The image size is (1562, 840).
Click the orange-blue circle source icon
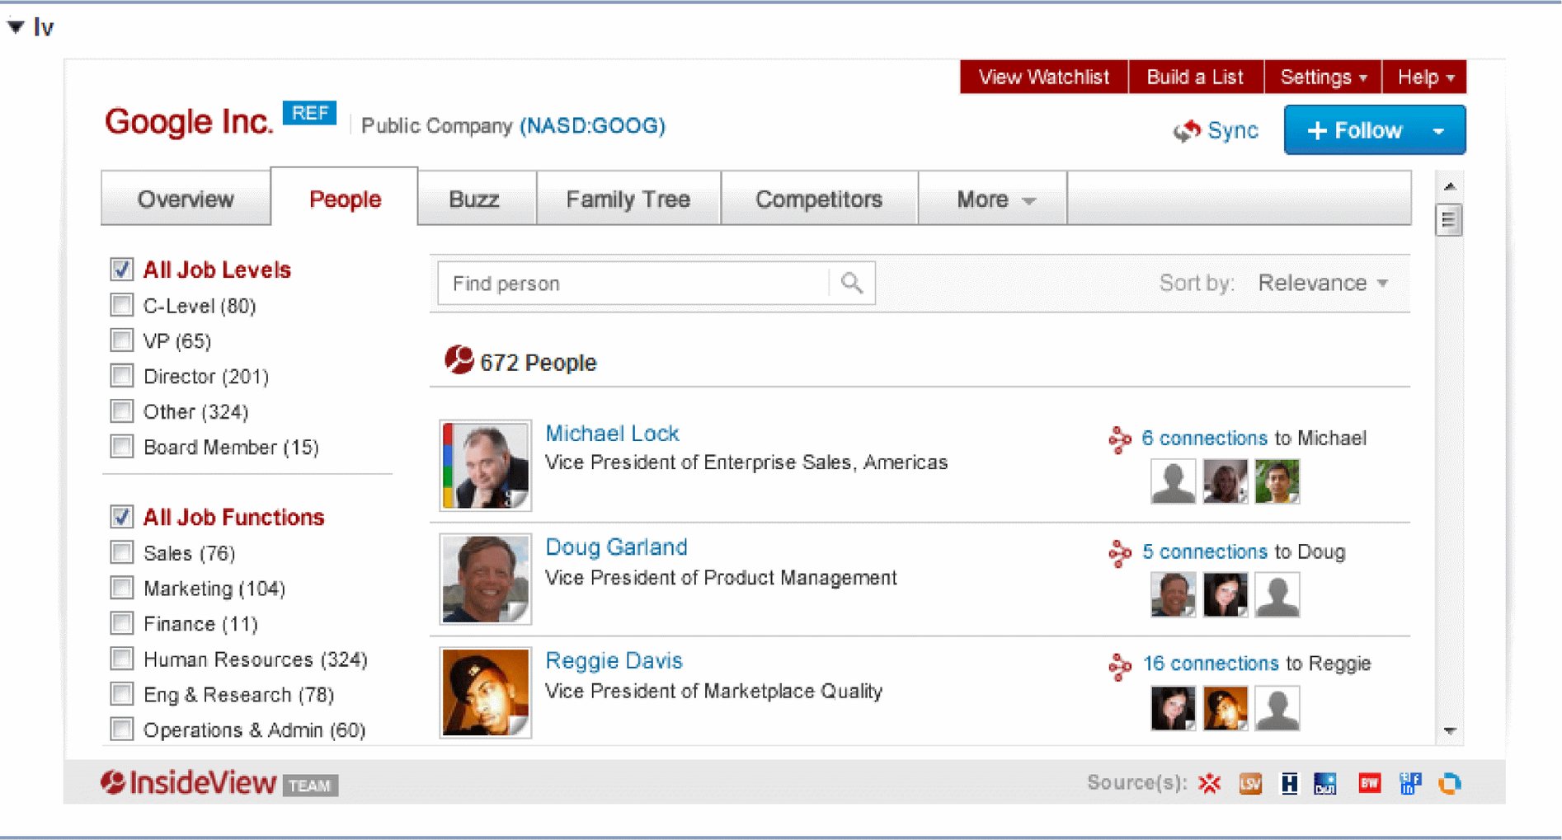tap(1449, 784)
